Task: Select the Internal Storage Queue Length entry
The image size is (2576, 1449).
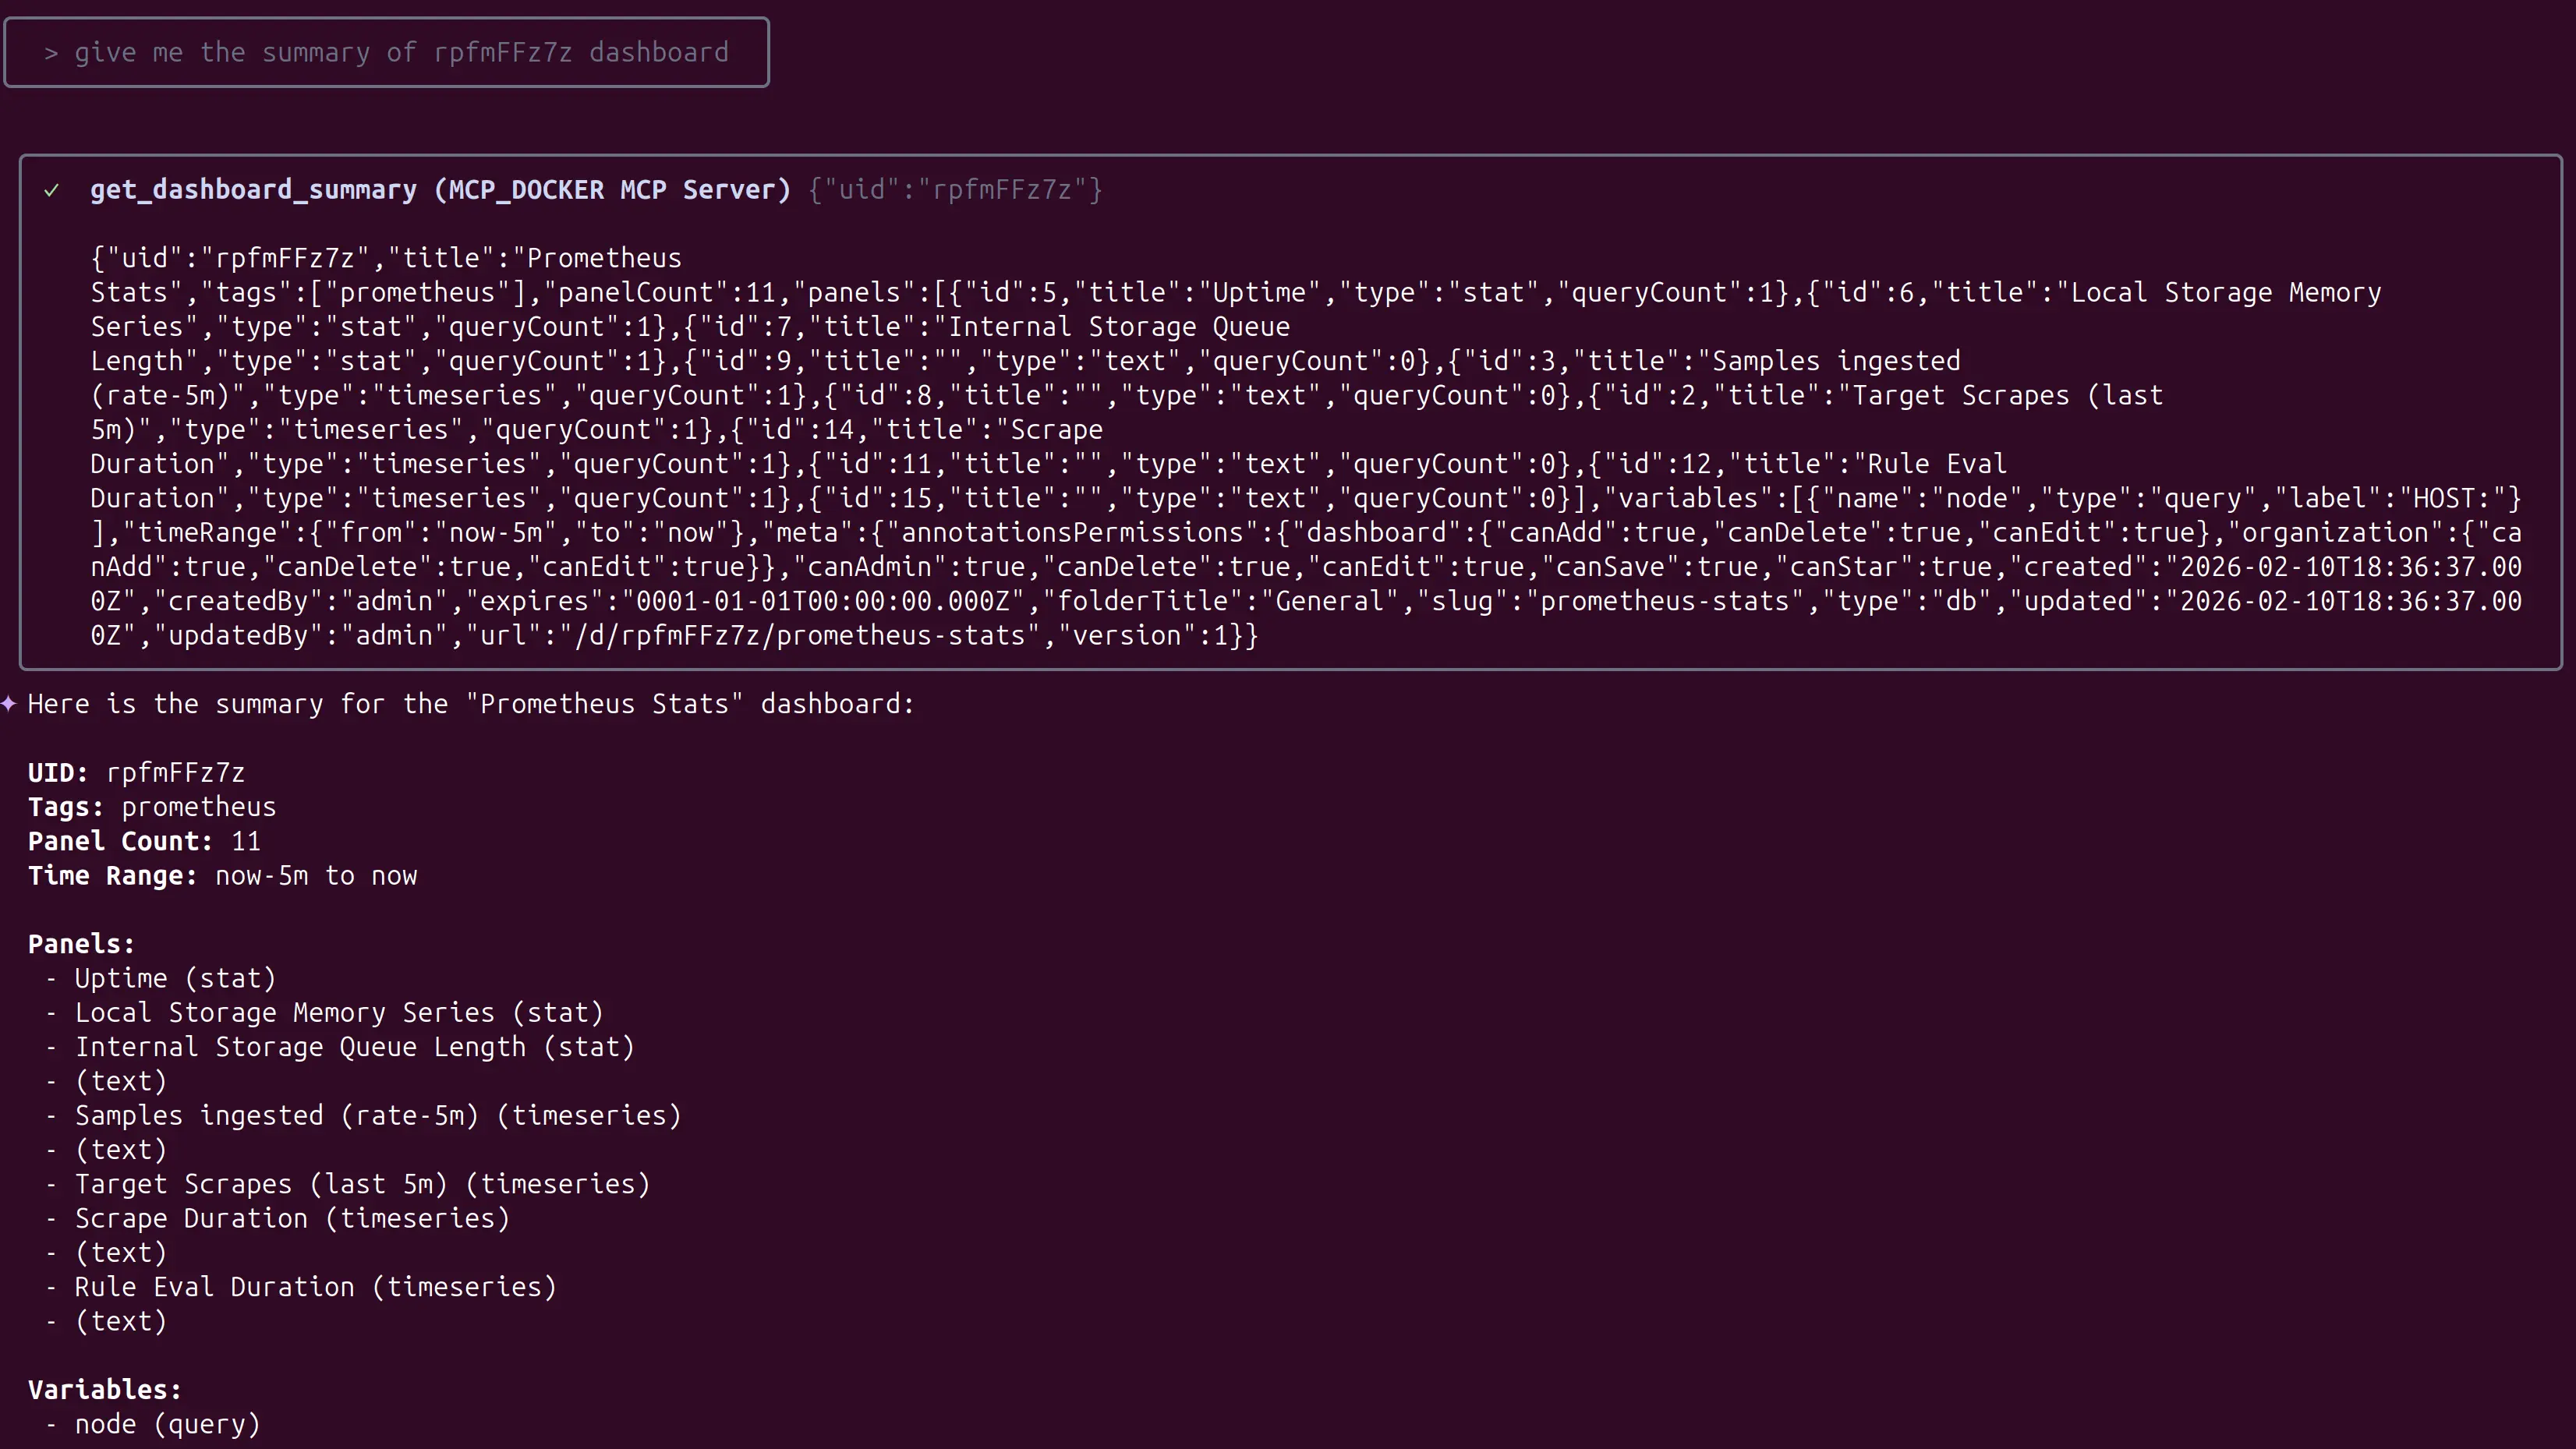Action: (355, 1047)
